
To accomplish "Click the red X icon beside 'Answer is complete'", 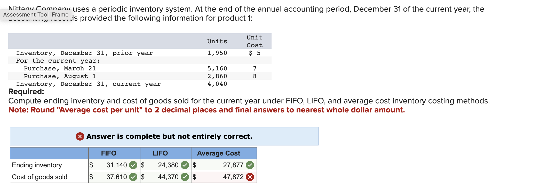I will tap(80, 136).
